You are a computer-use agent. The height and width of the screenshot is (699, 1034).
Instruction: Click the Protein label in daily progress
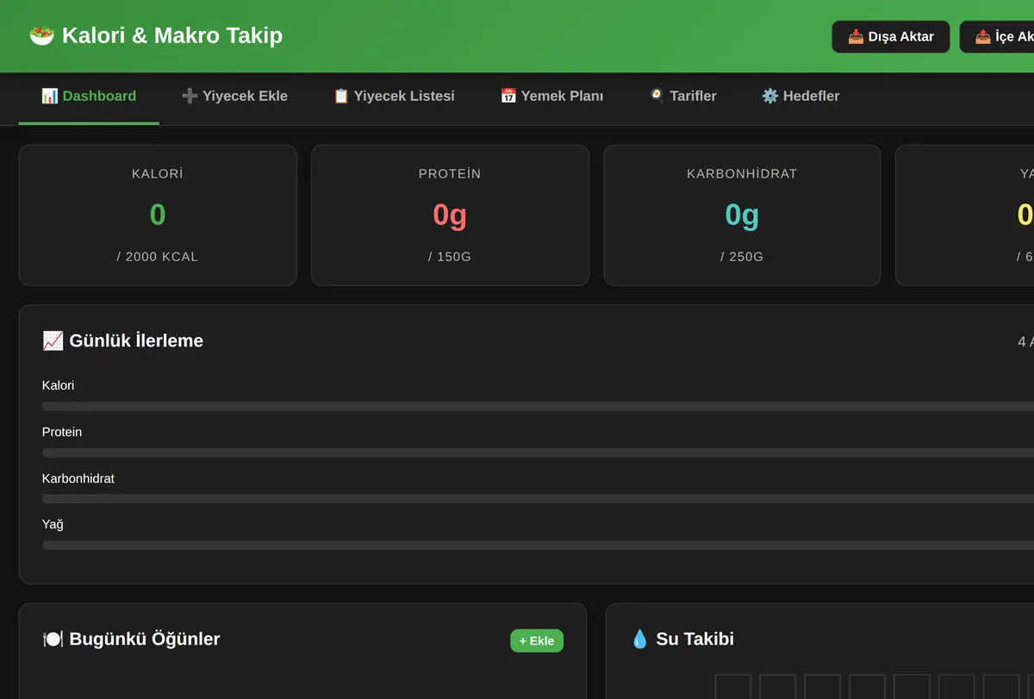tap(62, 432)
